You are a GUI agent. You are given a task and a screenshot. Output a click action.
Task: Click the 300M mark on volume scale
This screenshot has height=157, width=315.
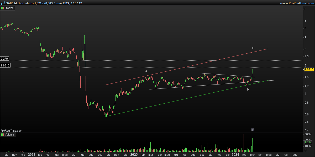click(308, 134)
